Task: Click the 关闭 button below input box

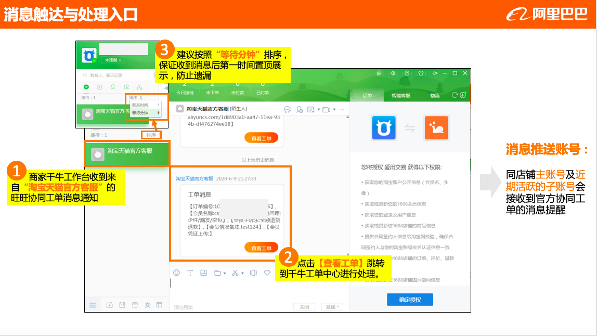Action: (x=304, y=307)
